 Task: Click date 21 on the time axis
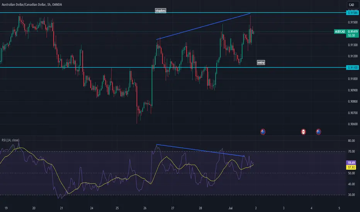(x=61, y=208)
